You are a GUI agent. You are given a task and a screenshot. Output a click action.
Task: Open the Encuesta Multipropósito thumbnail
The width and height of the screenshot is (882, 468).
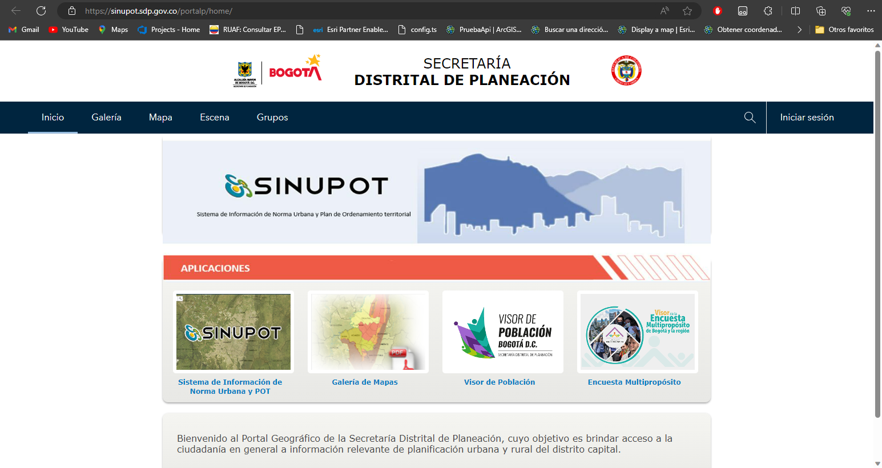[638, 332]
